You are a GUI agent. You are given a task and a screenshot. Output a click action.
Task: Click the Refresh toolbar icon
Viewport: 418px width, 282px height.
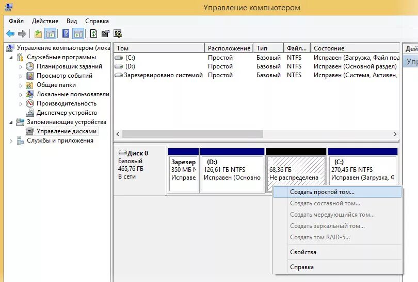point(93,34)
